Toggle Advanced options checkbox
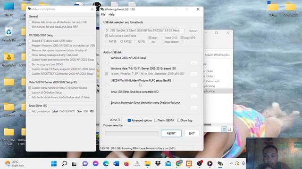Viewport: 302px width, 169px height. click(129, 120)
